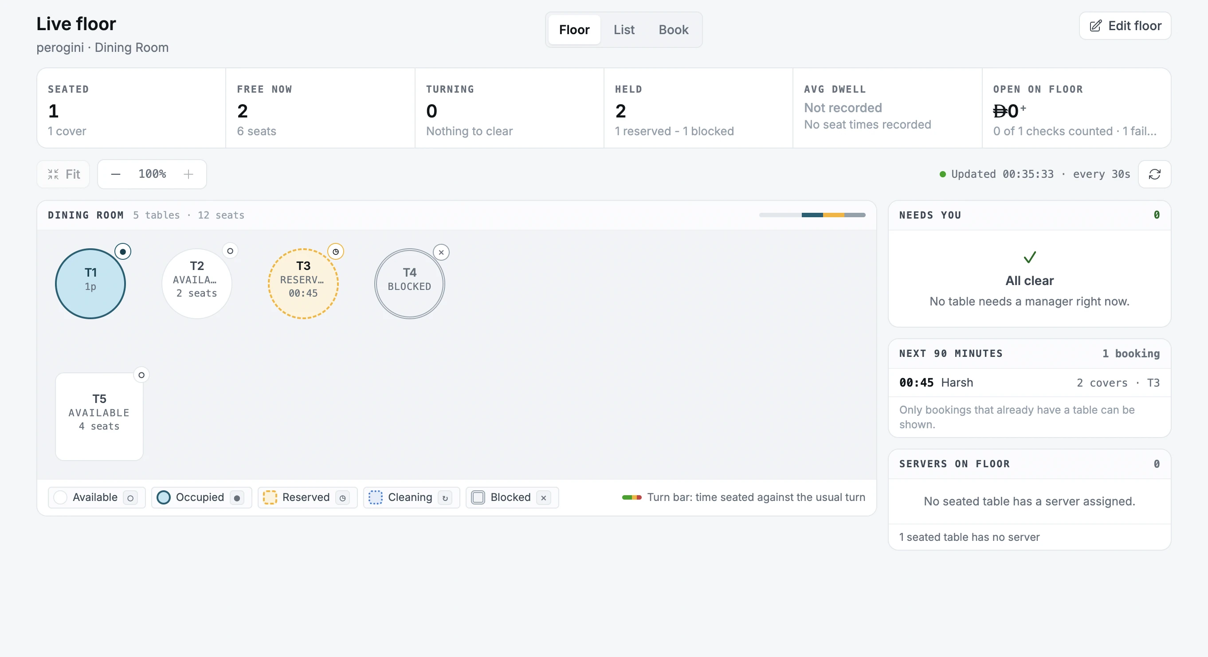1208x657 pixels.
Task: Click the X blocked badge on T4
Action: point(441,252)
